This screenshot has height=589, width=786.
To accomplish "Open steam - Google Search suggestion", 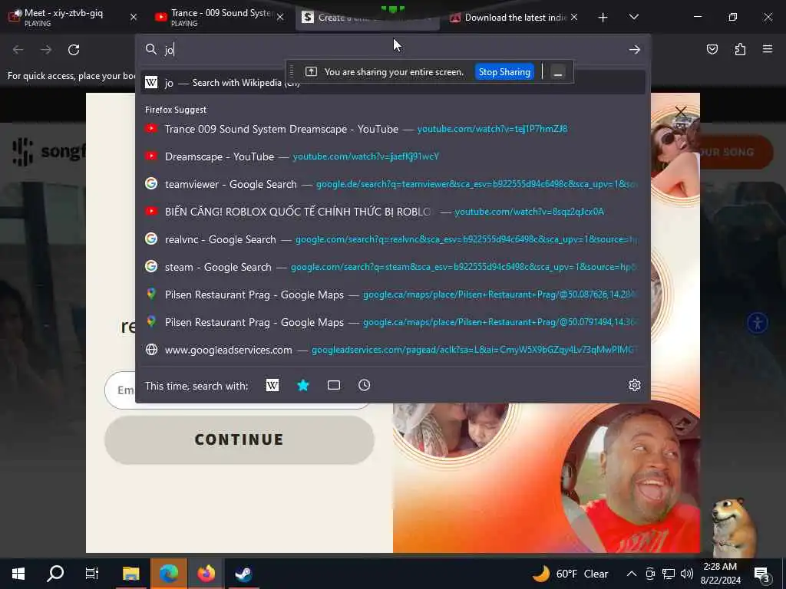I will coord(393,266).
